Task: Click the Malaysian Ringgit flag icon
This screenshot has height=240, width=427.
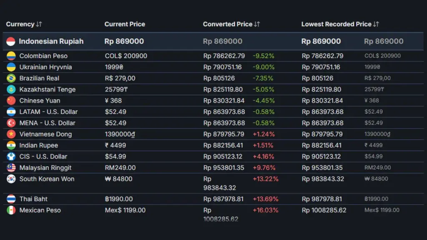Action: (x=12, y=168)
